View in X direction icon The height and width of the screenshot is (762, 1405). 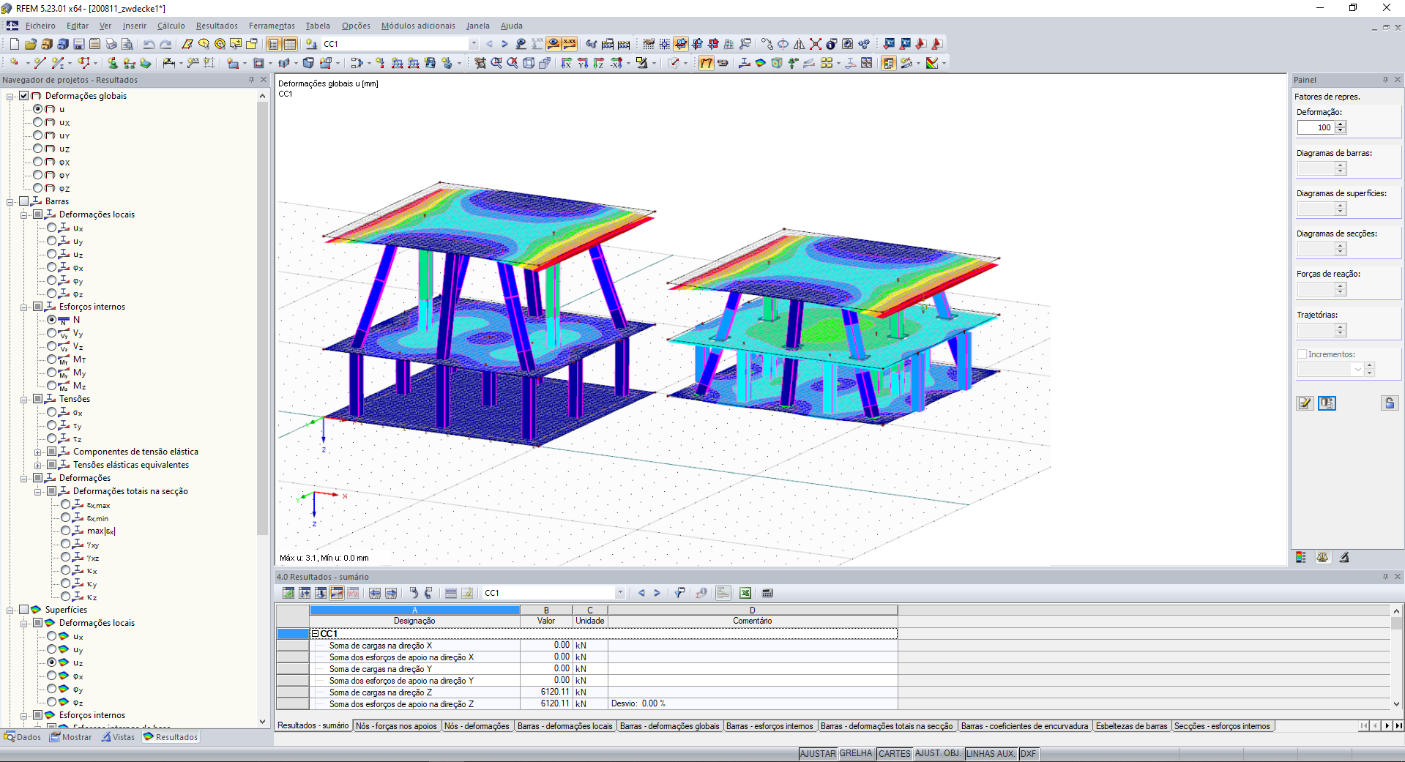[567, 63]
